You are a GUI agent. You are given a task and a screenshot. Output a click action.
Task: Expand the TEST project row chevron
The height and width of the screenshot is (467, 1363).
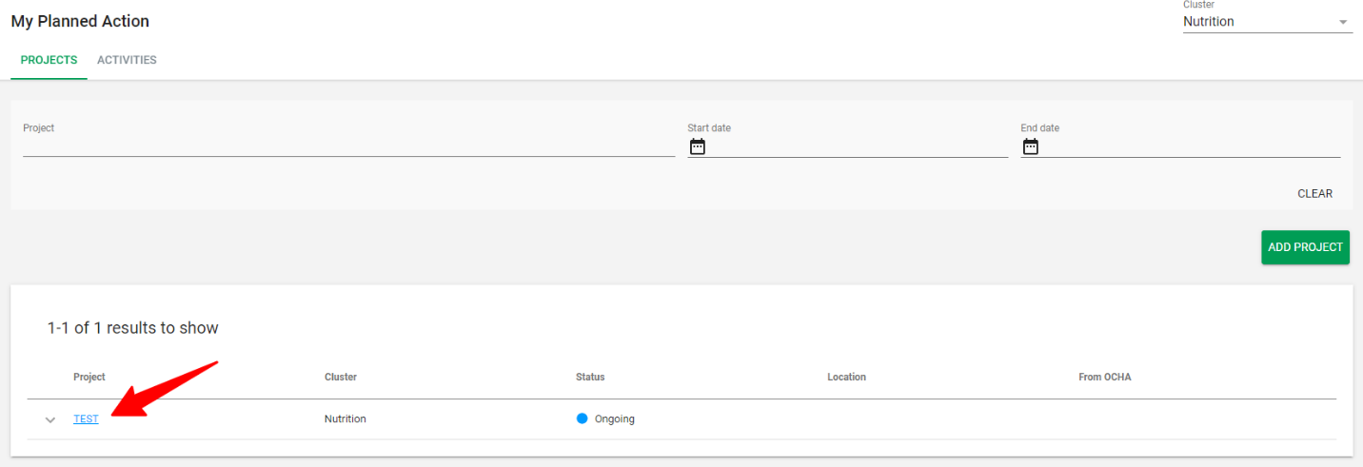coord(50,419)
